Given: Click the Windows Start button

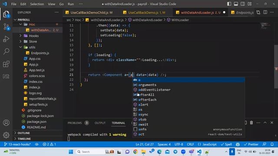Looking at the screenshot, I should (71, 152).
